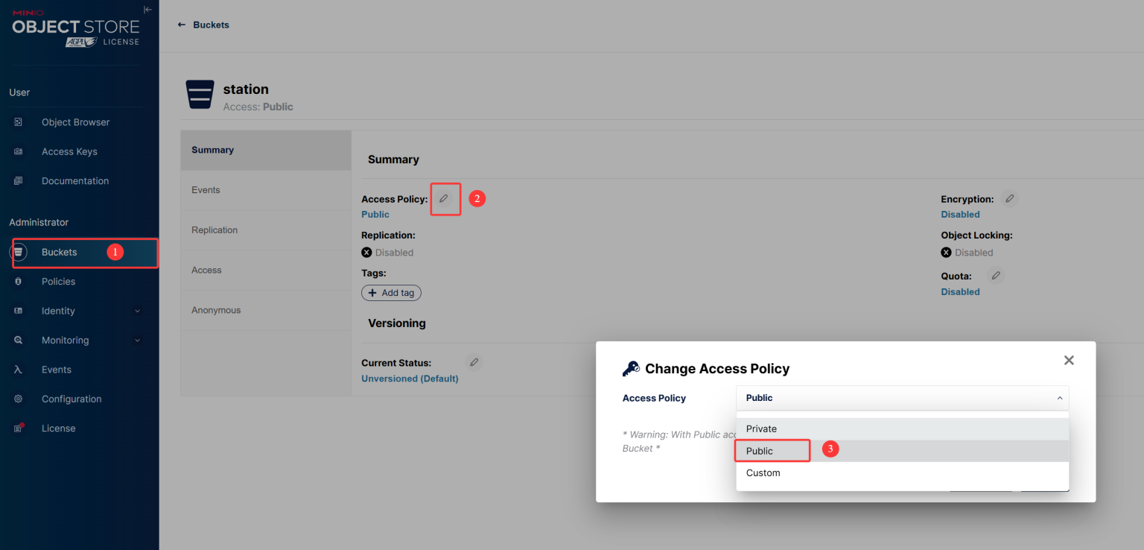Open the License sidebar item
Viewport: 1144px width, 550px height.
[x=58, y=429]
